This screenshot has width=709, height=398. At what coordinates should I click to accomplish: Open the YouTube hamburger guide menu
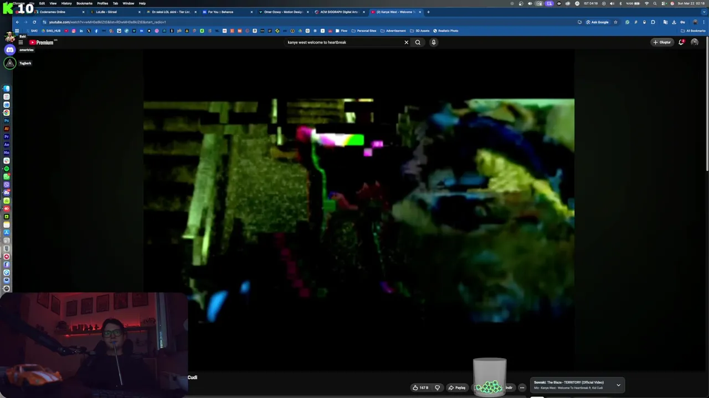point(20,43)
